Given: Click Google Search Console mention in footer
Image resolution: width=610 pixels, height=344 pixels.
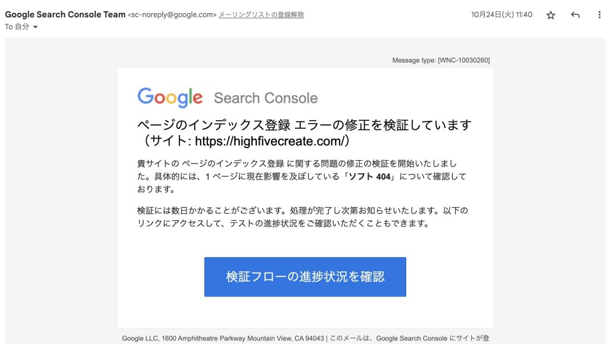Looking at the screenshot, I should click(412, 339).
